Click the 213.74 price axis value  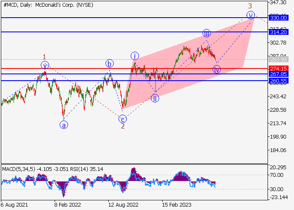point(278,123)
